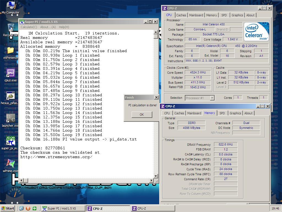Open Internet Explorer from quick launch
The height and width of the screenshot is (212, 282).
(21, 208)
